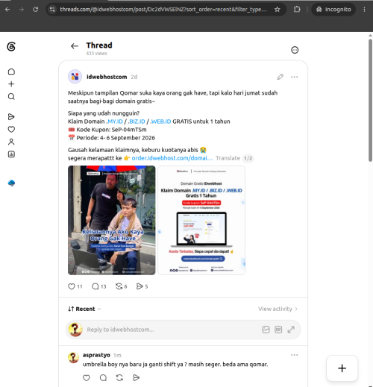Bookmark this page with star icon

click(277, 10)
